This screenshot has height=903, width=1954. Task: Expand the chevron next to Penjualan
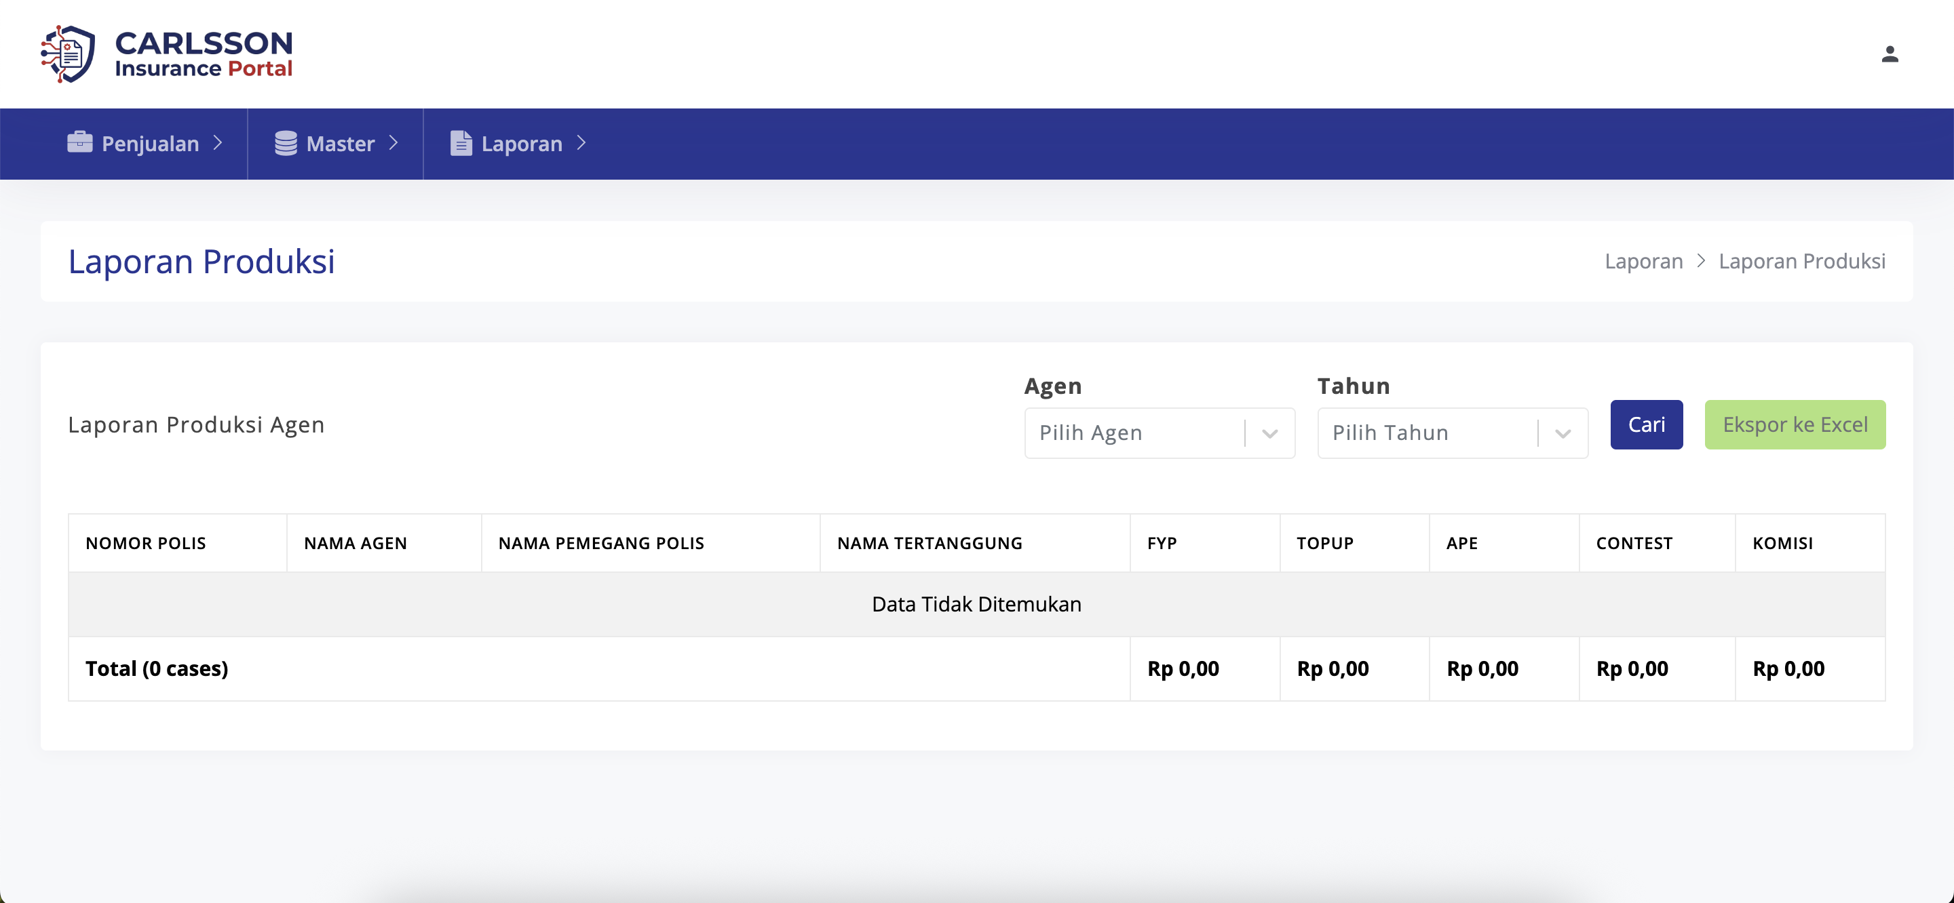coord(218,142)
